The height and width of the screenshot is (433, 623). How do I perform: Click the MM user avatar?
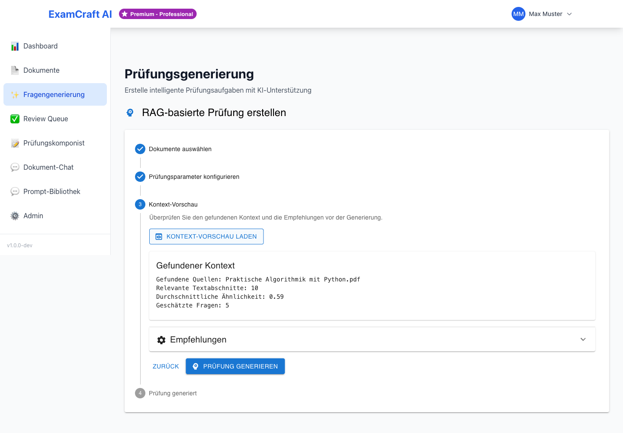coord(518,14)
